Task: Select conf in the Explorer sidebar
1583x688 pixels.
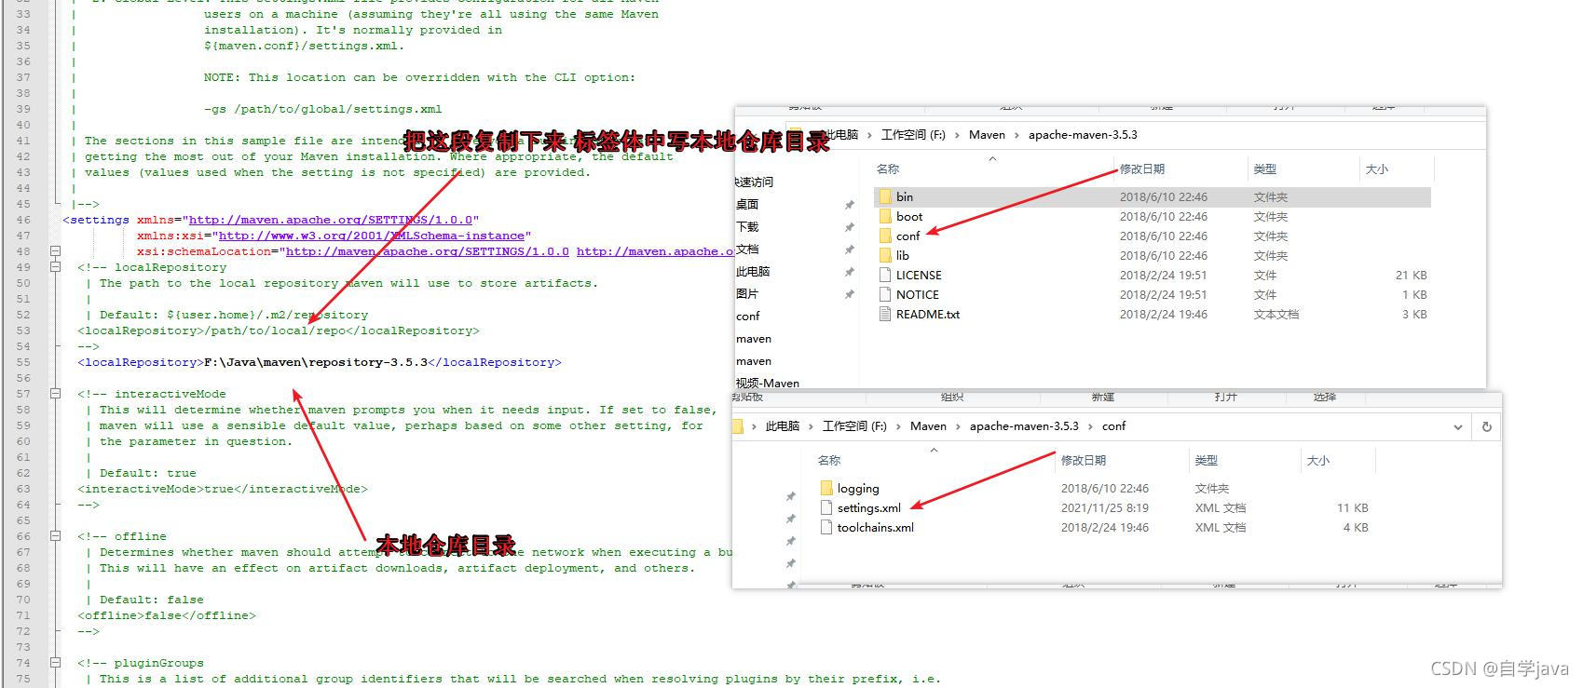Action: coord(748,317)
